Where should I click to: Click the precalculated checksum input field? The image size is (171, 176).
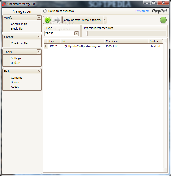[127, 33]
